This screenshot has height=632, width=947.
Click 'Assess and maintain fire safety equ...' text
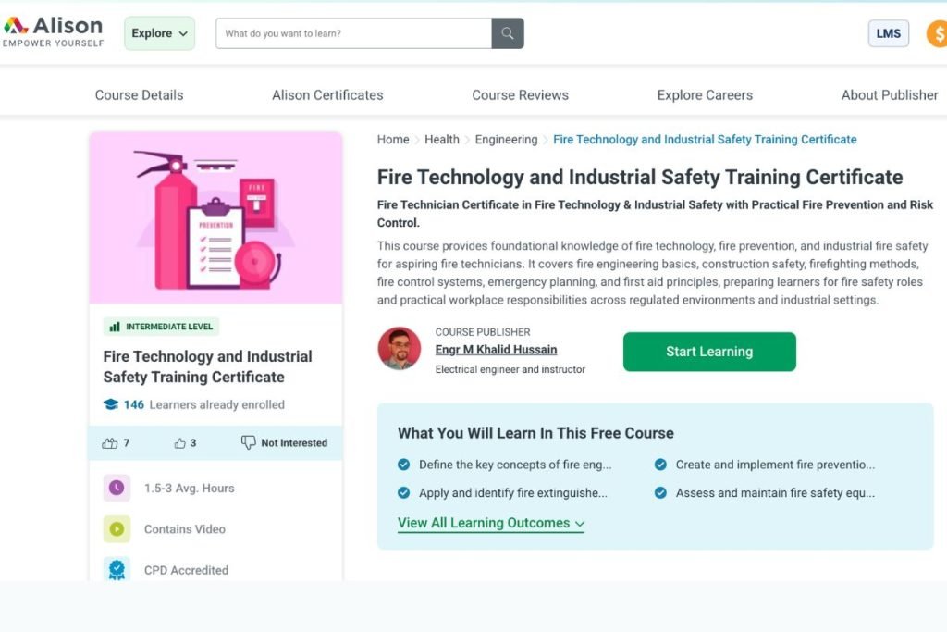click(776, 493)
